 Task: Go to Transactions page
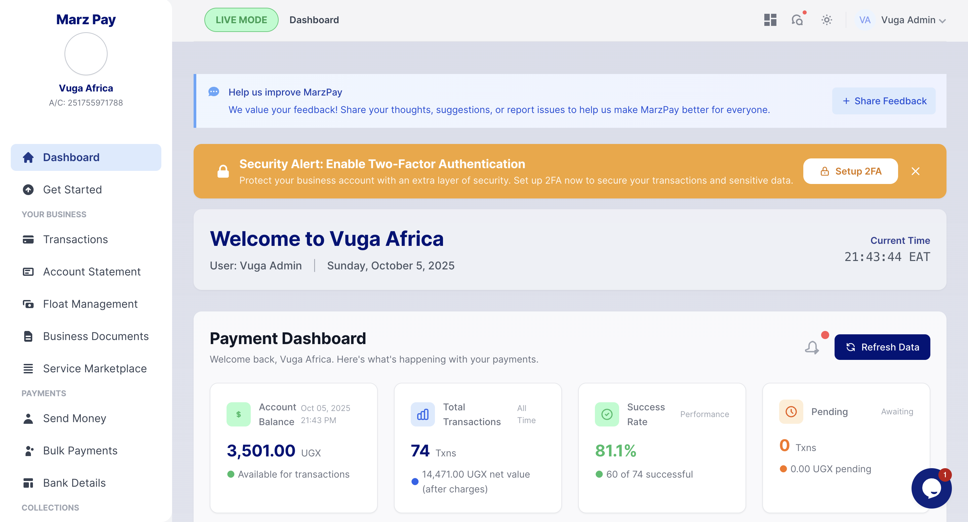click(x=86, y=239)
